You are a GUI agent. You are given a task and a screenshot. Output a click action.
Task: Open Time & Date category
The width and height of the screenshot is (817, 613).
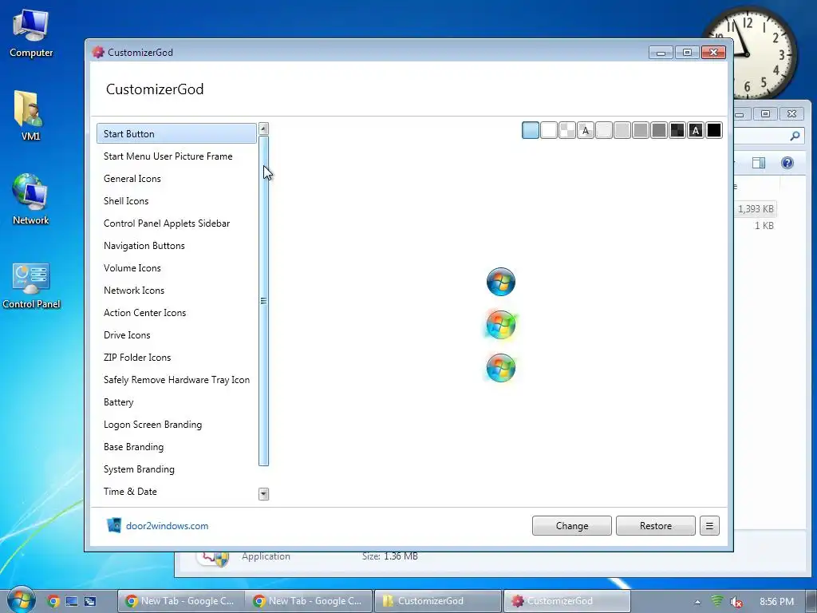(176, 492)
